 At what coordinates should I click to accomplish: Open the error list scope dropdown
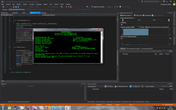click(95, 86)
